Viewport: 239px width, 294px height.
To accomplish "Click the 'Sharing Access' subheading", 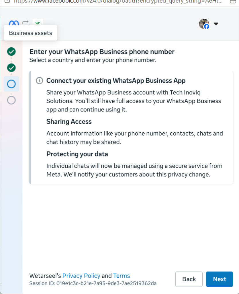I will (x=69, y=121).
